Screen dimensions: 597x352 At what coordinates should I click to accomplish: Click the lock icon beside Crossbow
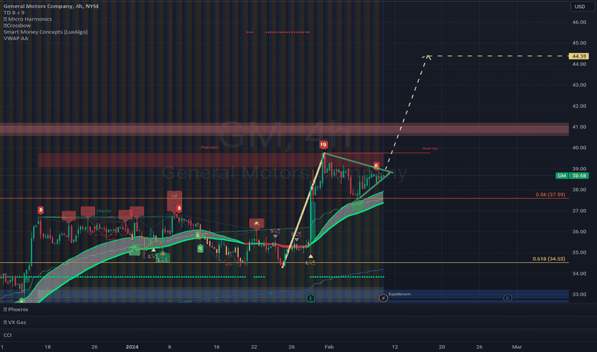[x=5, y=26]
